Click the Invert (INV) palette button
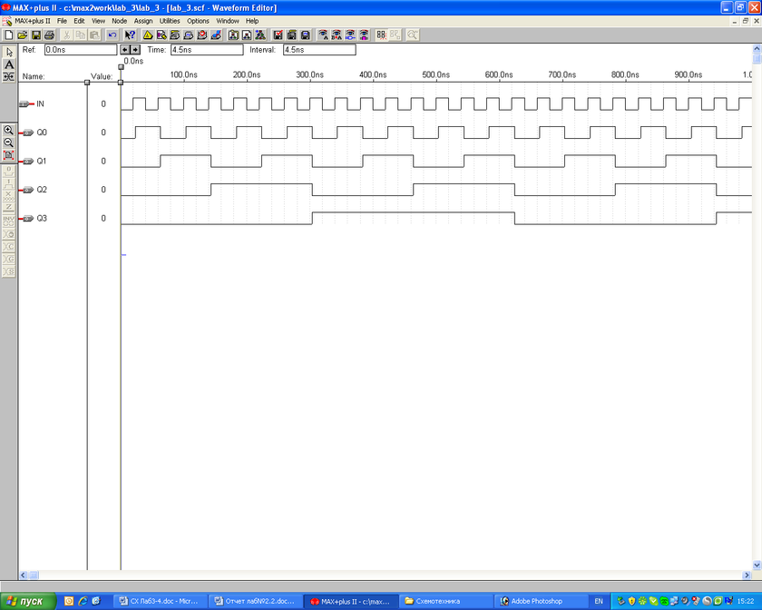 point(9,221)
